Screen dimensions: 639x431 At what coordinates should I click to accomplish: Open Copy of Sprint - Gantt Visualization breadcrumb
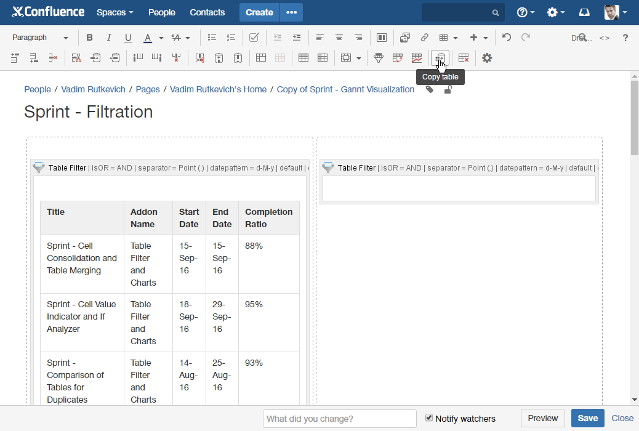point(345,89)
